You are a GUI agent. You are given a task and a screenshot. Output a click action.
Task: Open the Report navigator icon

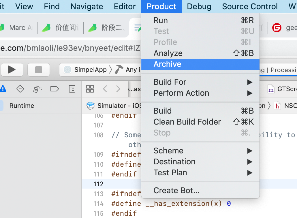tap(72, 89)
